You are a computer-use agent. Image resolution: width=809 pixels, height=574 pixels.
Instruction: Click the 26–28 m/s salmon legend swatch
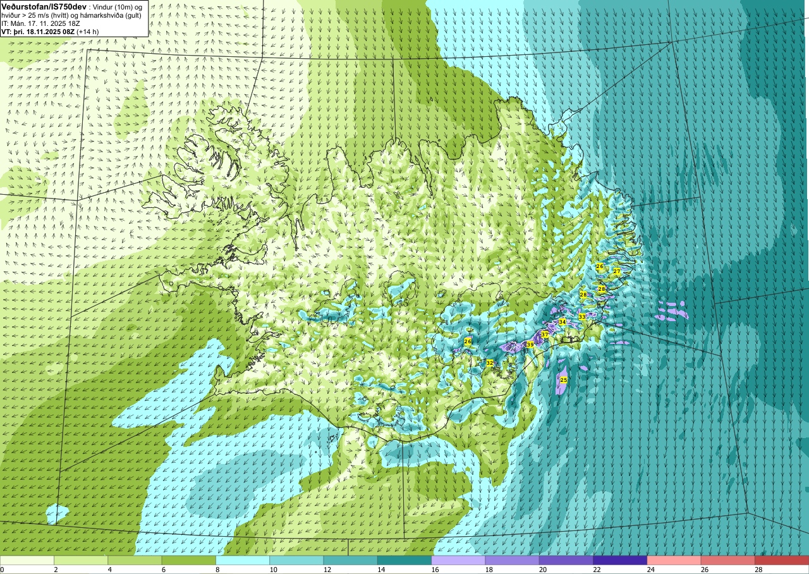coord(727,560)
